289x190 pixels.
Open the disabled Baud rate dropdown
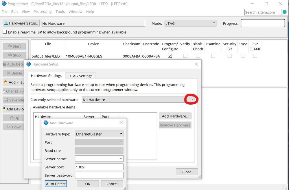pyautogui.click(x=99, y=150)
